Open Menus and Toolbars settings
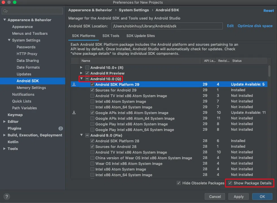Screen dimensions: 277x203 [30, 33]
